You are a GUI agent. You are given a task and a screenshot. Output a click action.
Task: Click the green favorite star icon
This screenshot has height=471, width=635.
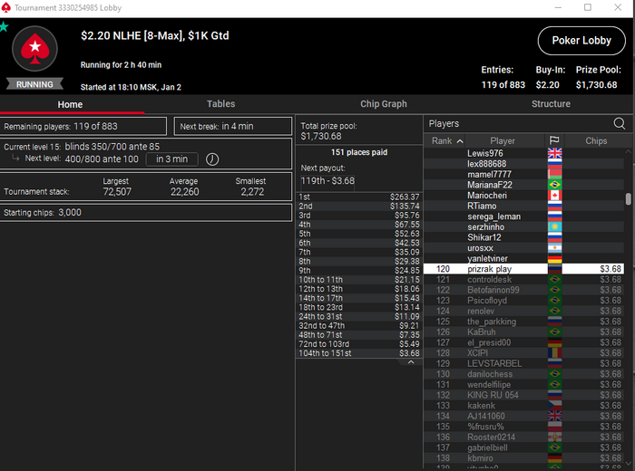4,27
